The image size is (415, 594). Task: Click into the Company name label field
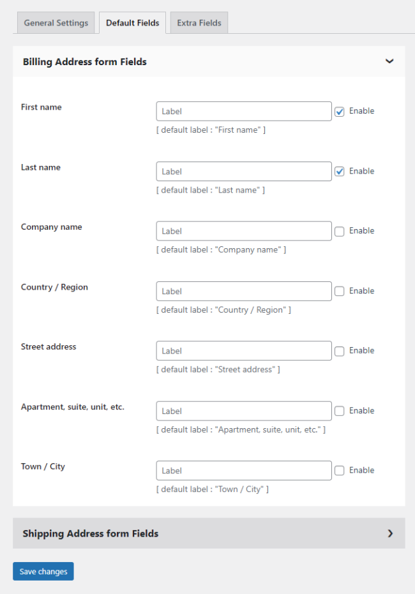point(244,231)
